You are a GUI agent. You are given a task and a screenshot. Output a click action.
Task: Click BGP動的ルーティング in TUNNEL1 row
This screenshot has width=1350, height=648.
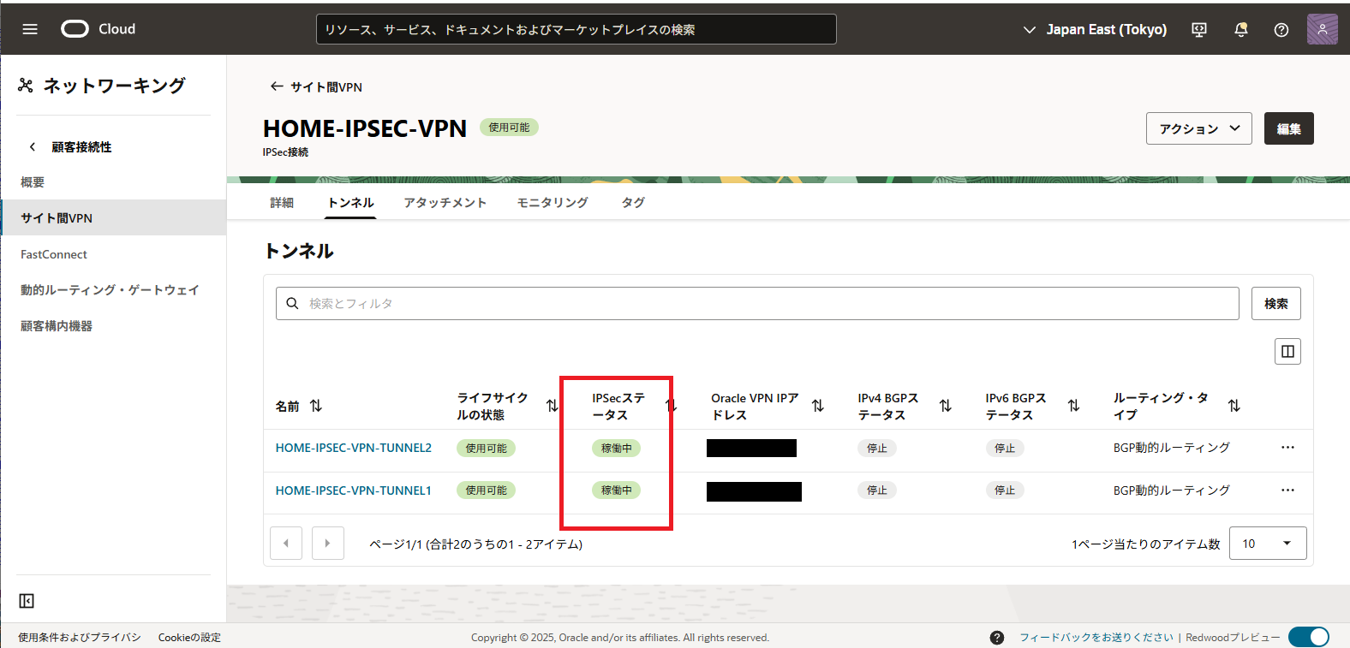(1171, 490)
